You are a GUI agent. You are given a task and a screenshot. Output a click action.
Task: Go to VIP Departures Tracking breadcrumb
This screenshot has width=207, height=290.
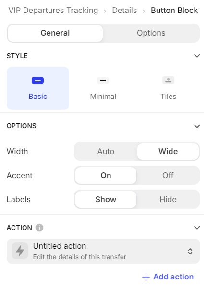[53, 11]
